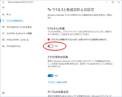Image resolution: width=122 pixels, height=97 pixels.
Task: Turn on the リアルタイム保護 toggle switch
Action: click(51, 46)
